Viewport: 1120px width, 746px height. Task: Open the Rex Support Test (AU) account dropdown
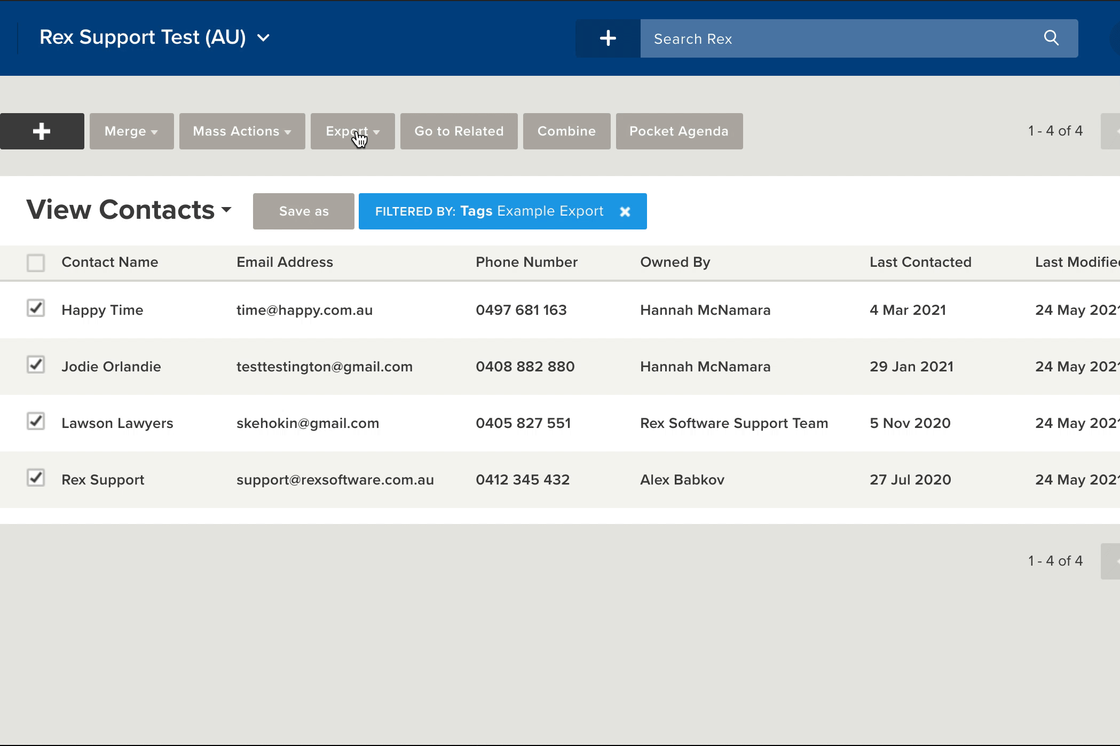(155, 37)
